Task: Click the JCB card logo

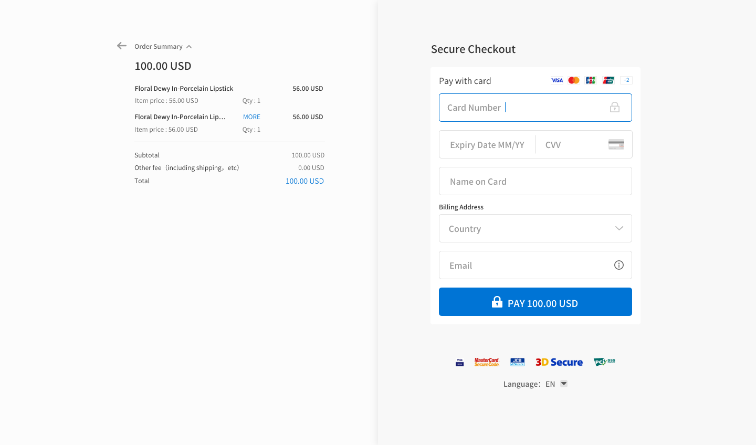Action: (x=591, y=80)
